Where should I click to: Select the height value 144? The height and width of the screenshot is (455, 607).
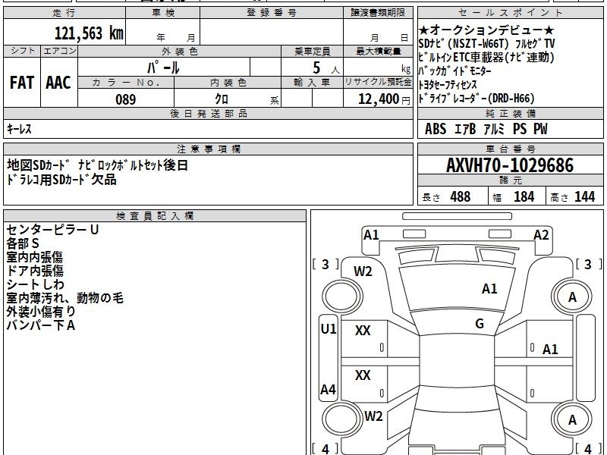click(x=584, y=196)
